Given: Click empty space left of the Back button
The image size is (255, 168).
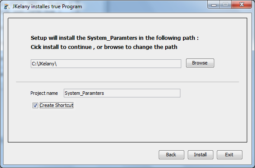Looking at the screenshot, I should [x=82, y=155].
